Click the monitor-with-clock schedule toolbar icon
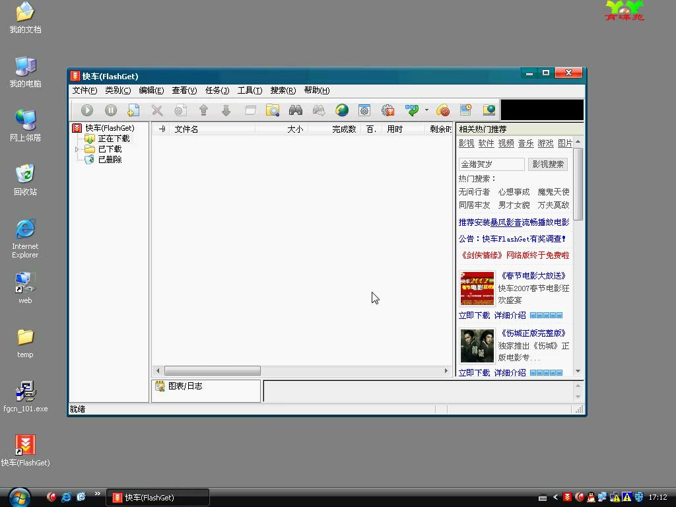The image size is (676, 507). [x=465, y=110]
